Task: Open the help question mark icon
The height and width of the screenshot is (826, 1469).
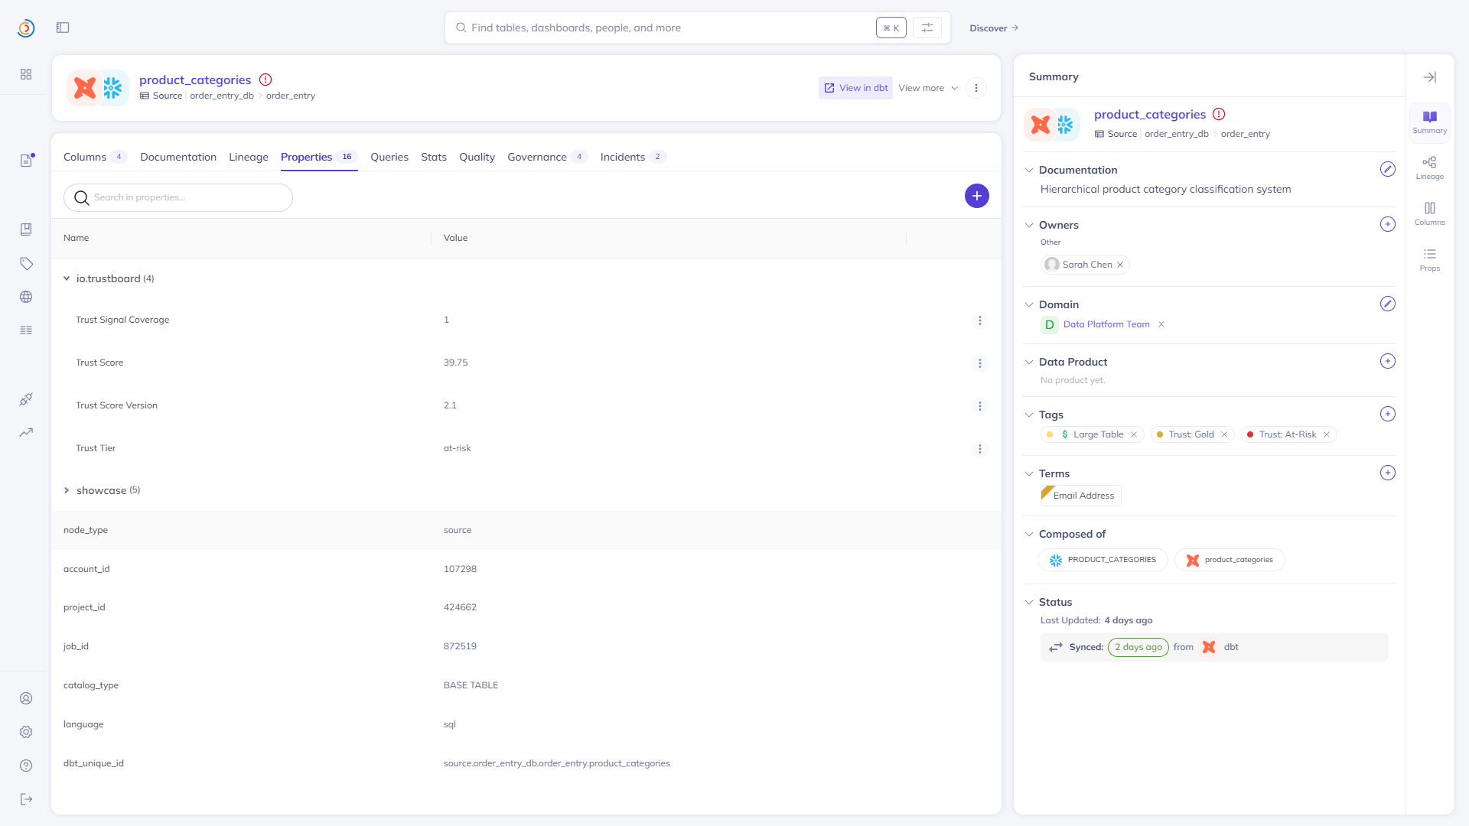Action: [26, 766]
